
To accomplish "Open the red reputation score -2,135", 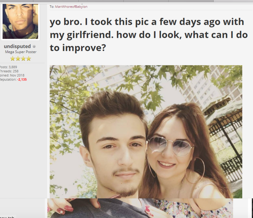I will tap(22, 79).
